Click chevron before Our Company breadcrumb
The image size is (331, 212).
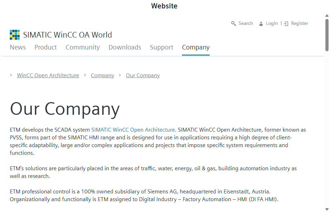[120, 75]
